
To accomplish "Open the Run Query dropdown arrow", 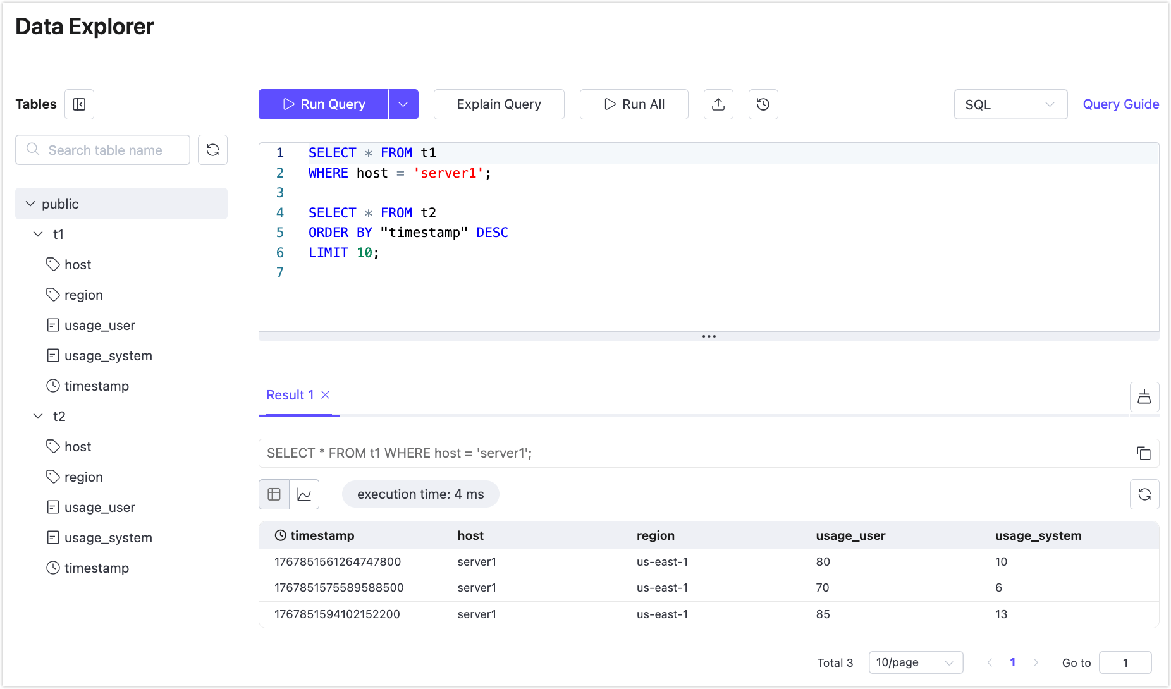I will coord(404,104).
